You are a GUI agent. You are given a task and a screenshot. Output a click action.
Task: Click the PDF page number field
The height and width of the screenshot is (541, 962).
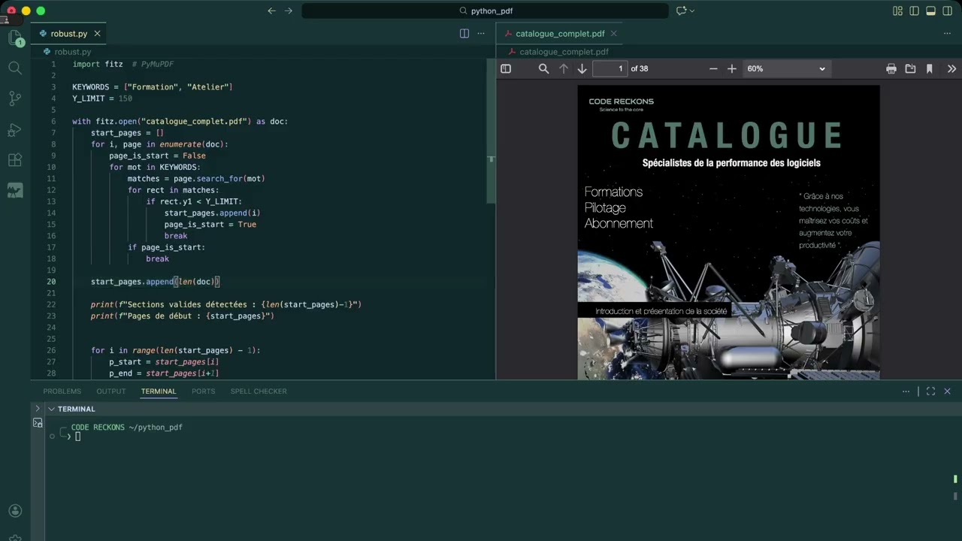(x=610, y=68)
